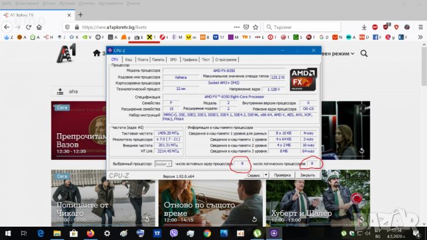Switch to CPU-Z Графика tab
The width and height of the screenshot is (427, 240).
[x=189, y=59]
